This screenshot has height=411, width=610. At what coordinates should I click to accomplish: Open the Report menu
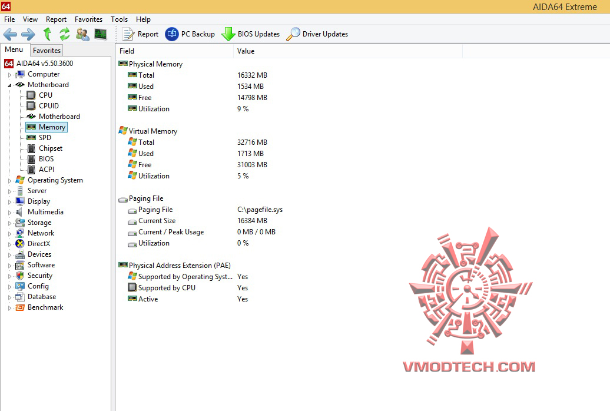coord(56,19)
